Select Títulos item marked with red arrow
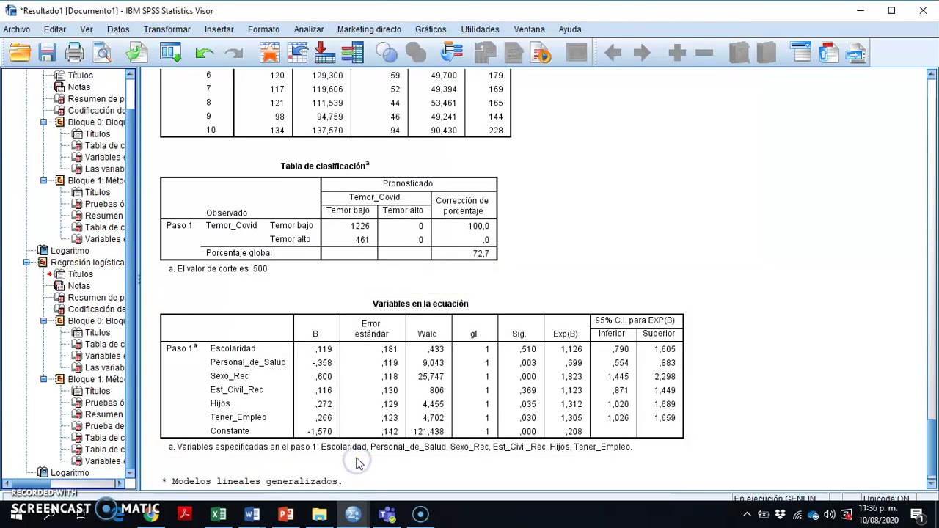This screenshot has height=528, width=939. coord(80,274)
